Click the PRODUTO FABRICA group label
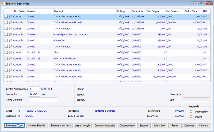This screenshot has height=132, width=214. coord(36,111)
